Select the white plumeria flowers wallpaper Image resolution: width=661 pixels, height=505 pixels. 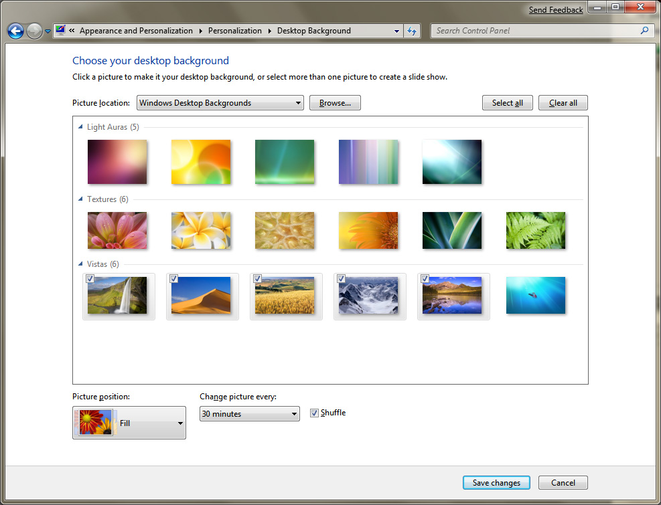click(x=201, y=230)
